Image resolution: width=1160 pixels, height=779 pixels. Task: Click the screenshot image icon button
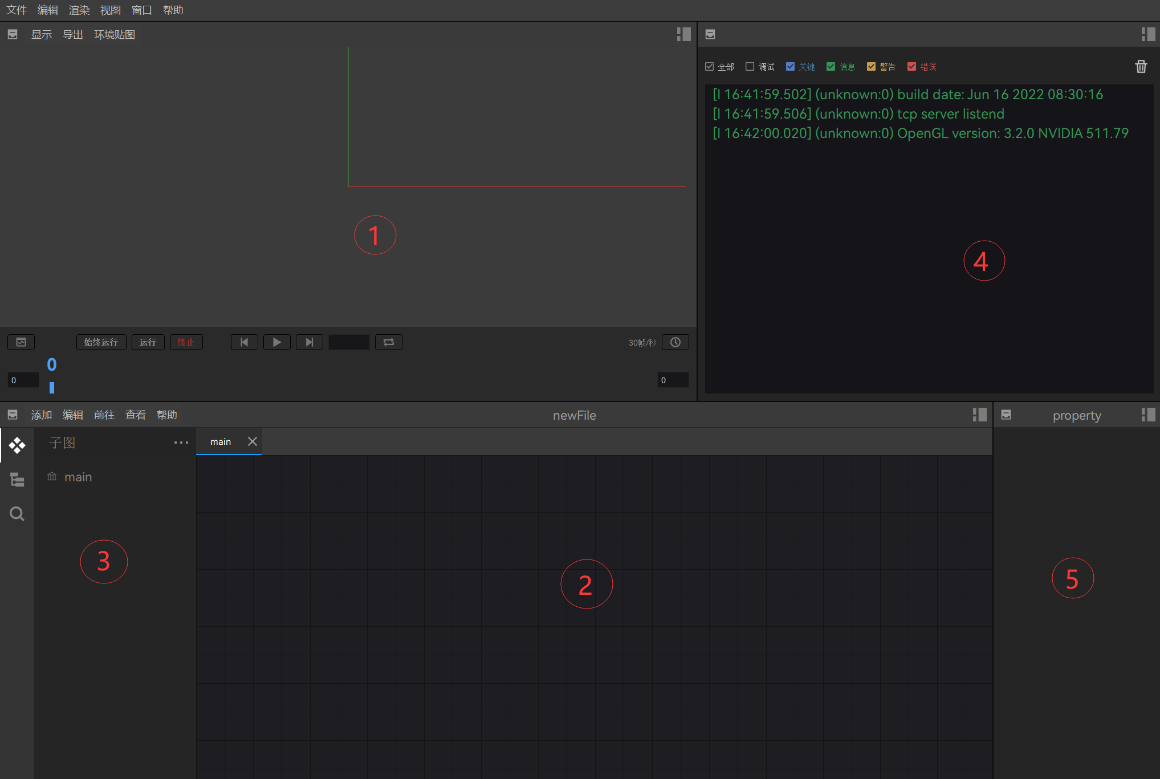coord(21,342)
